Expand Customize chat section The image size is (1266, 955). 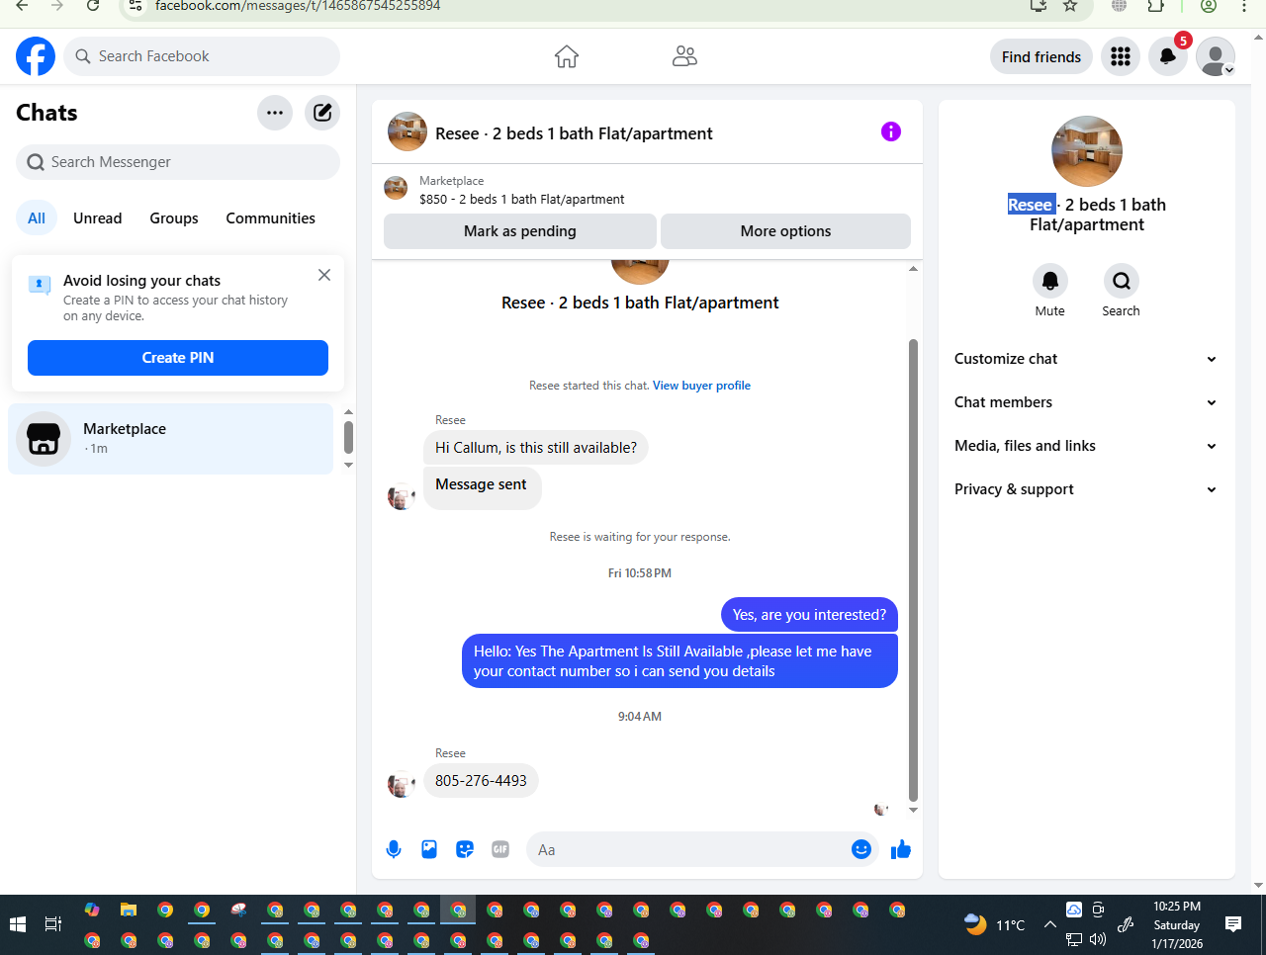click(1086, 359)
